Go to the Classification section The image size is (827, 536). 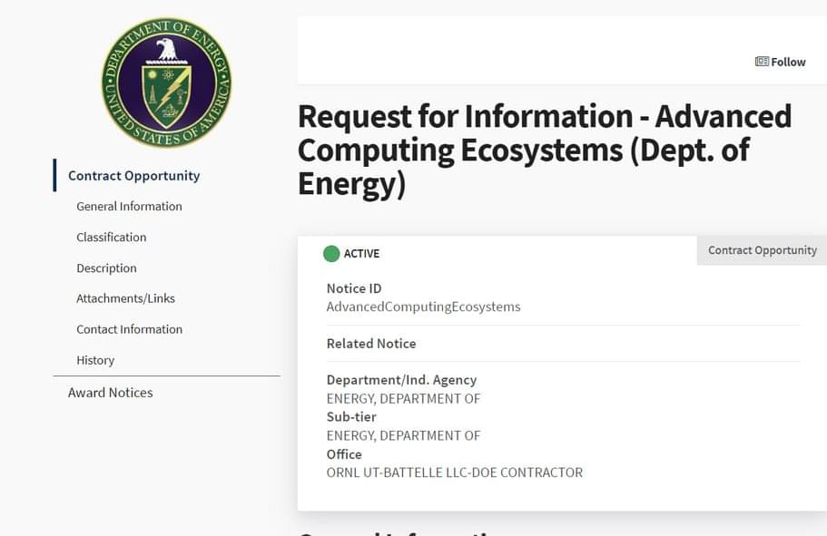tap(111, 238)
